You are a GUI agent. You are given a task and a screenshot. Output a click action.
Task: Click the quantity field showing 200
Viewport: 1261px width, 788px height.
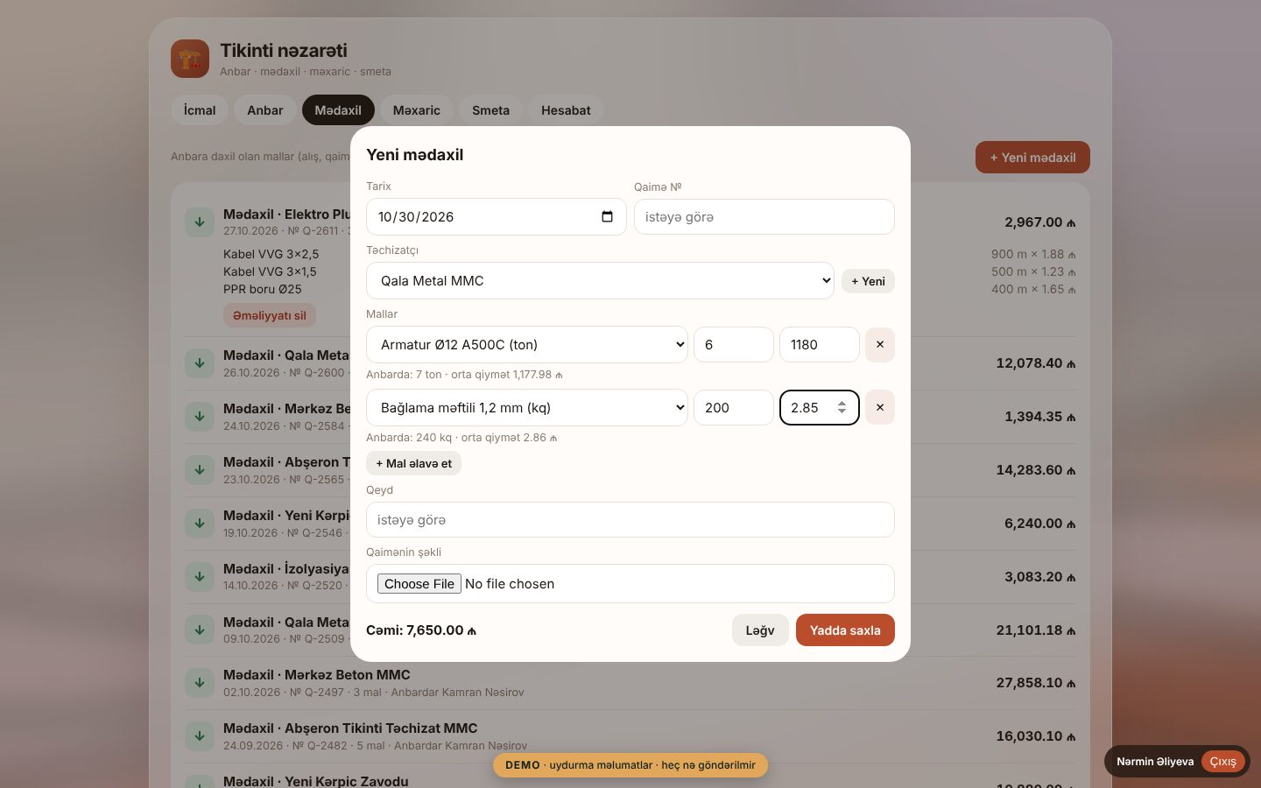pos(734,407)
